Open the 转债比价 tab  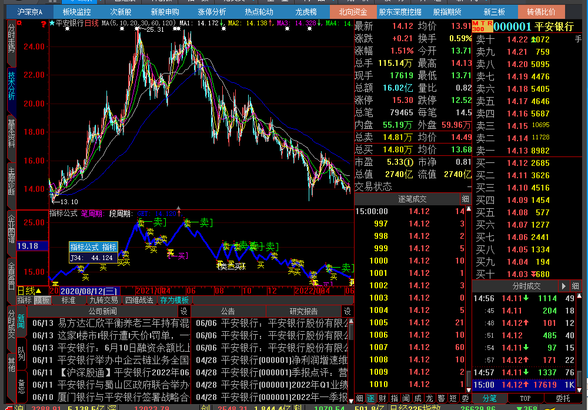(541, 12)
